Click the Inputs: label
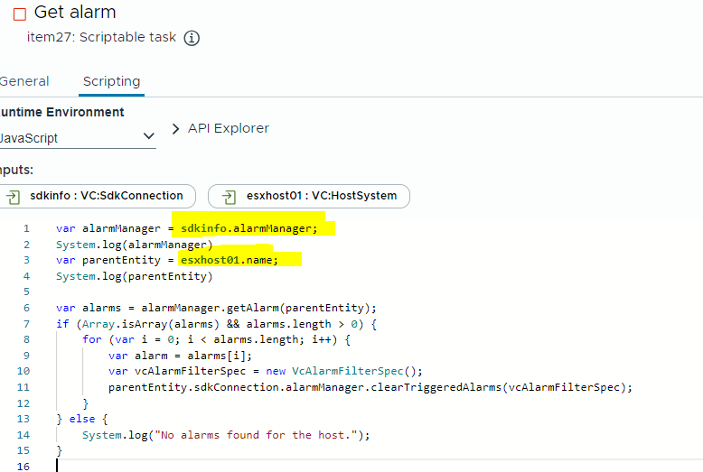The image size is (703, 472). [16, 171]
